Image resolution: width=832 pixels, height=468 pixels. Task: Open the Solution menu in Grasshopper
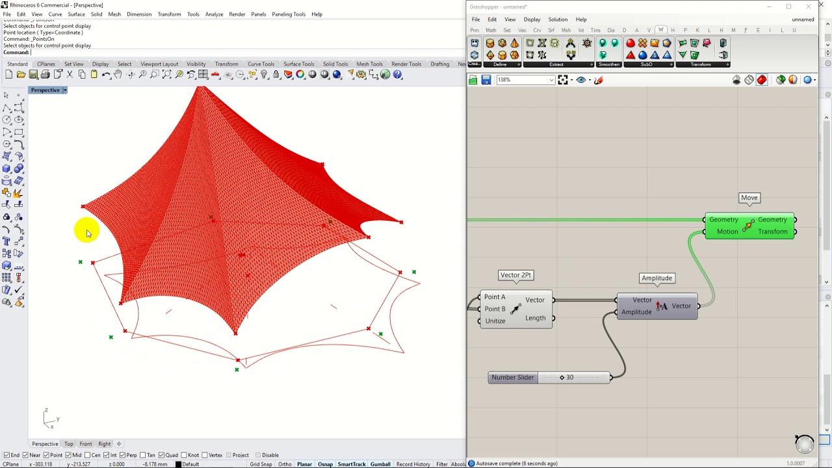(557, 19)
